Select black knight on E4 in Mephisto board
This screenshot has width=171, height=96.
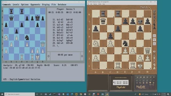point(125,43)
